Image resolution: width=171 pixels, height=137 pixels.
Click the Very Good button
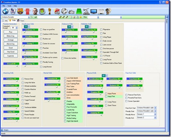[11, 52]
